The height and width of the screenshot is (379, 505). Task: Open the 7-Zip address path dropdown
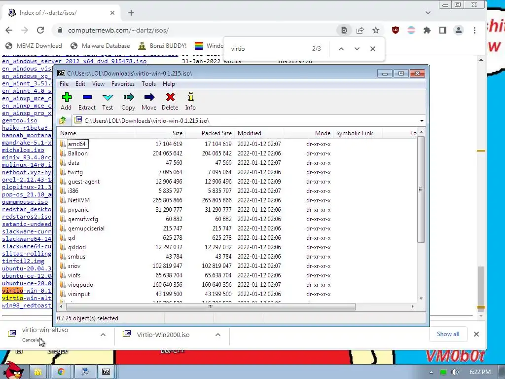tap(422, 121)
